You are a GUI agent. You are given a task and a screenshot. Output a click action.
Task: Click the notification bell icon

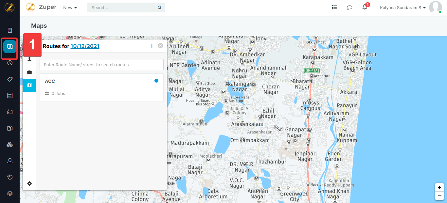(365, 8)
